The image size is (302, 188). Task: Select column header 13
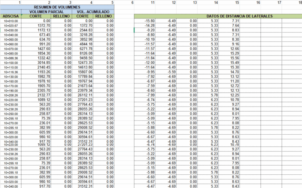(195, 2)
